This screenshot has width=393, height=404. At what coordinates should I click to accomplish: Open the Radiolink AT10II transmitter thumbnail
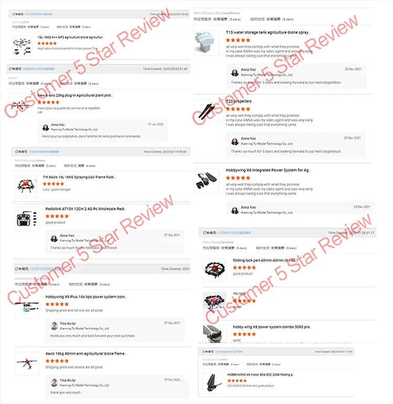point(27,219)
